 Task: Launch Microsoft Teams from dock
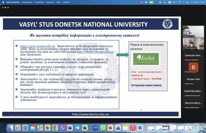(x=118, y=128)
